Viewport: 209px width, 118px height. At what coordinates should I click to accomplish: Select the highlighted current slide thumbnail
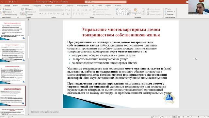click(13, 96)
